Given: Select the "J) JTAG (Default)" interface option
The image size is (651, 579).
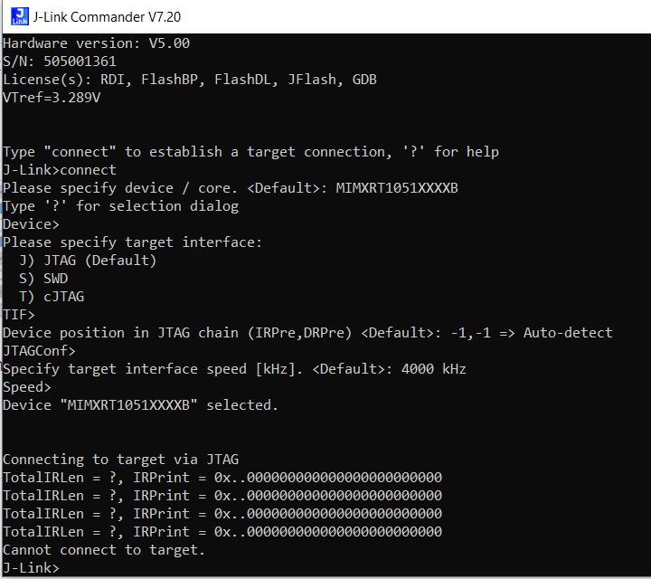Looking at the screenshot, I should (88, 261).
